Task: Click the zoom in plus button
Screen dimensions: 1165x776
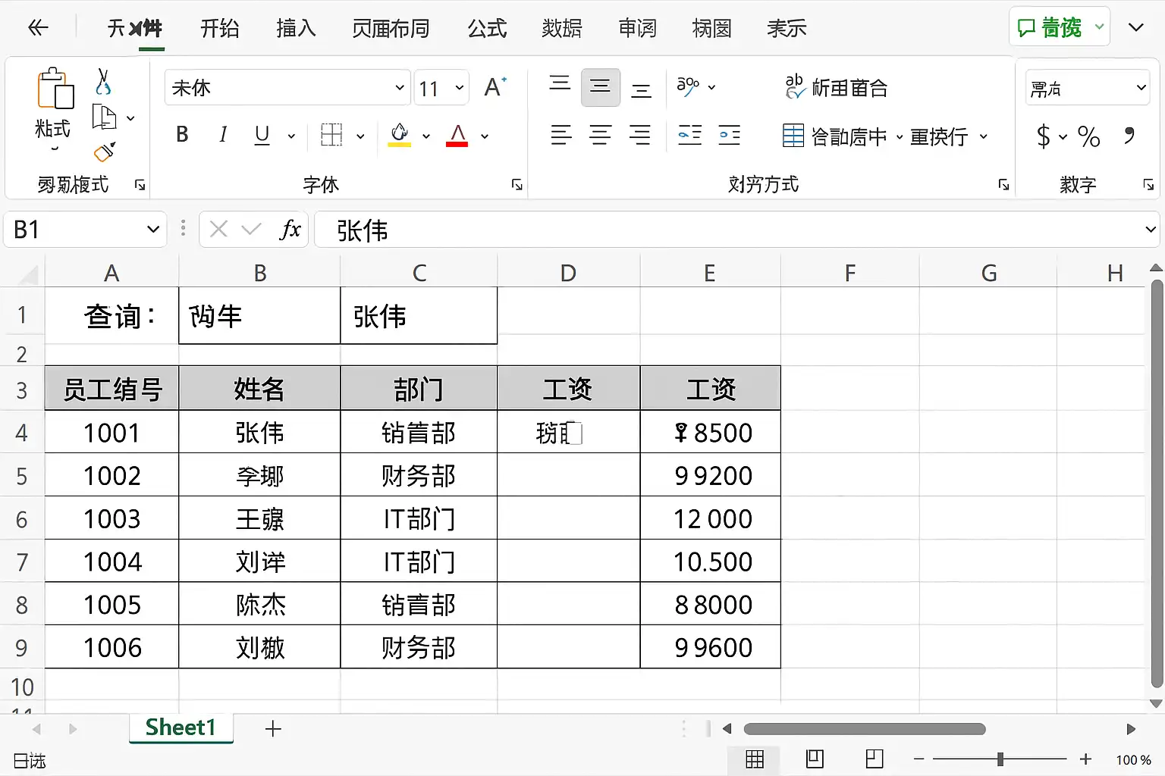Action: (1085, 759)
